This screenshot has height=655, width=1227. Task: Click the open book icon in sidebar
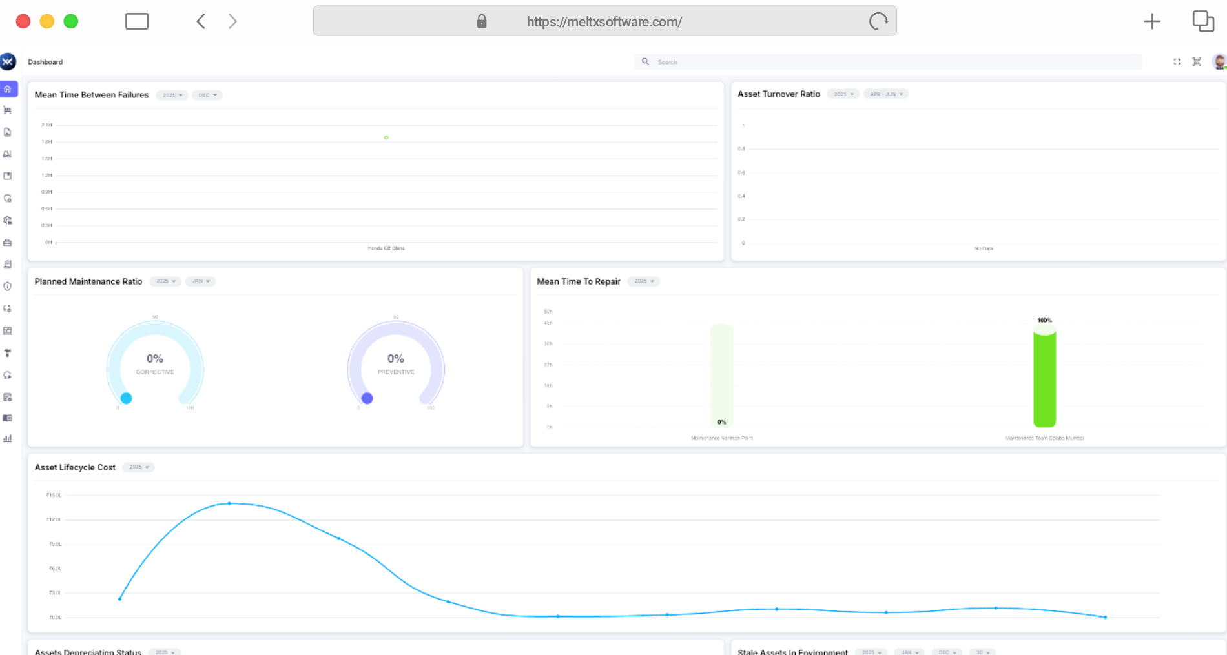[x=8, y=418]
